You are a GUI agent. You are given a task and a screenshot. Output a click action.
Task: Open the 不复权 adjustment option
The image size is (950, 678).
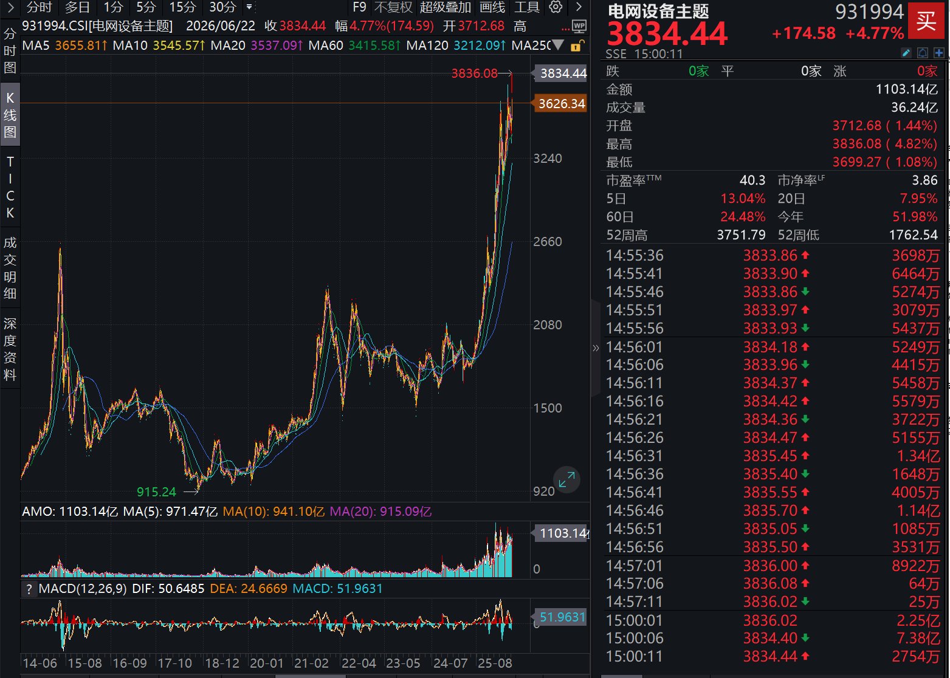pyautogui.click(x=393, y=7)
